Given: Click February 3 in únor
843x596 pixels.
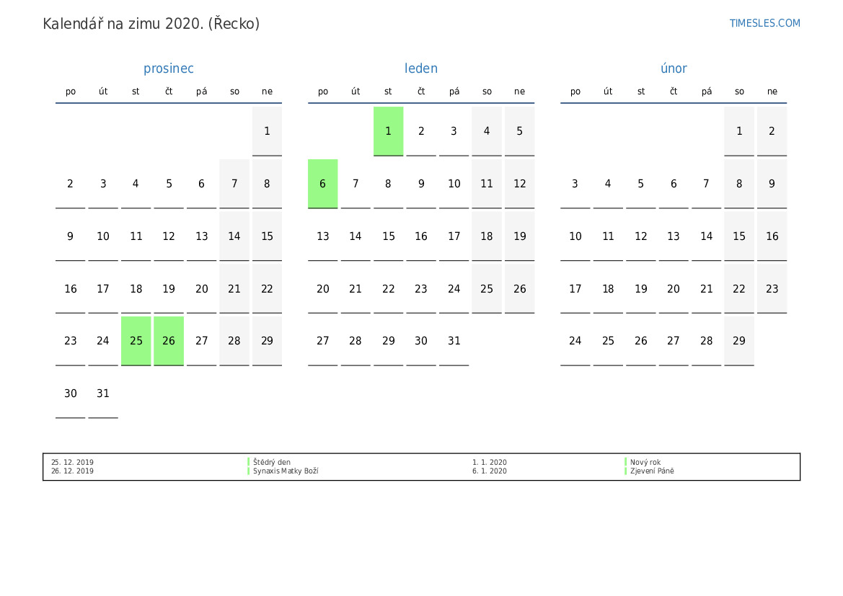Looking at the screenshot, I should click(575, 184).
